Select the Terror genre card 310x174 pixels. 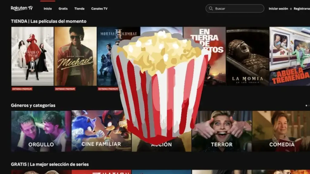(222, 131)
